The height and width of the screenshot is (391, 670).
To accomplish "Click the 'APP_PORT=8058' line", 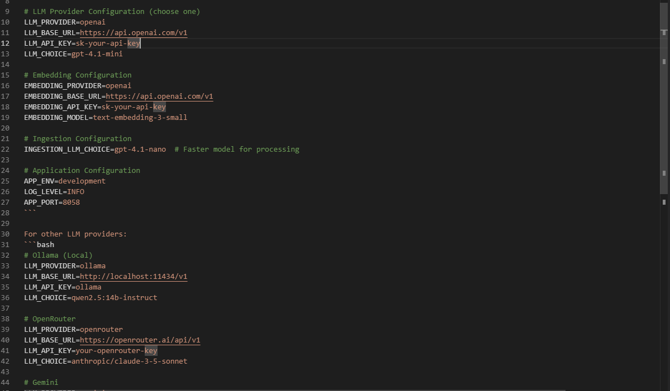I will point(52,202).
